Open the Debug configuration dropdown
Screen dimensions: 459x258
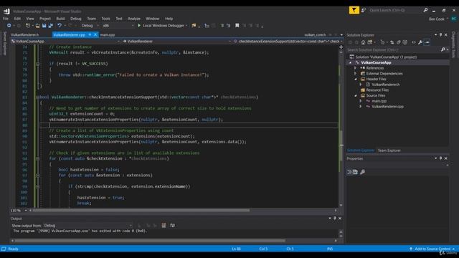click(x=90, y=26)
